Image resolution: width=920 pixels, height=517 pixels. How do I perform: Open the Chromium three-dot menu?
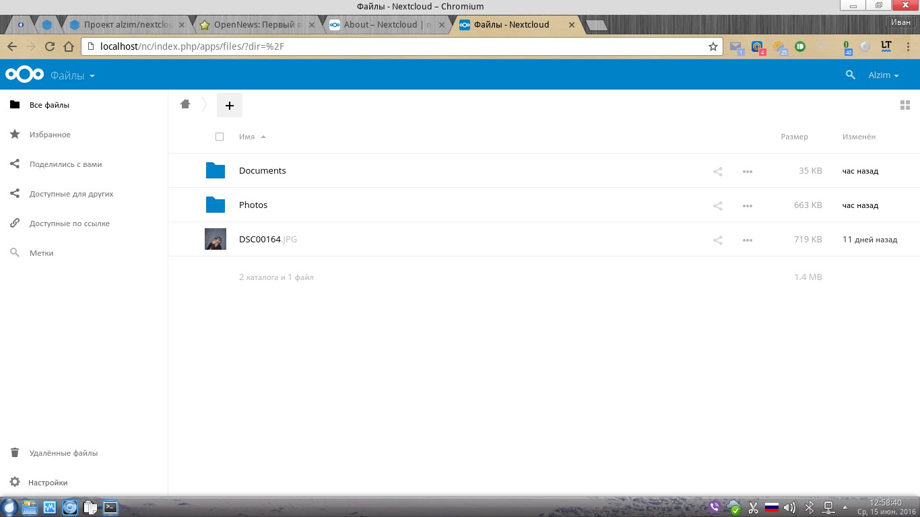pyautogui.click(x=907, y=46)
